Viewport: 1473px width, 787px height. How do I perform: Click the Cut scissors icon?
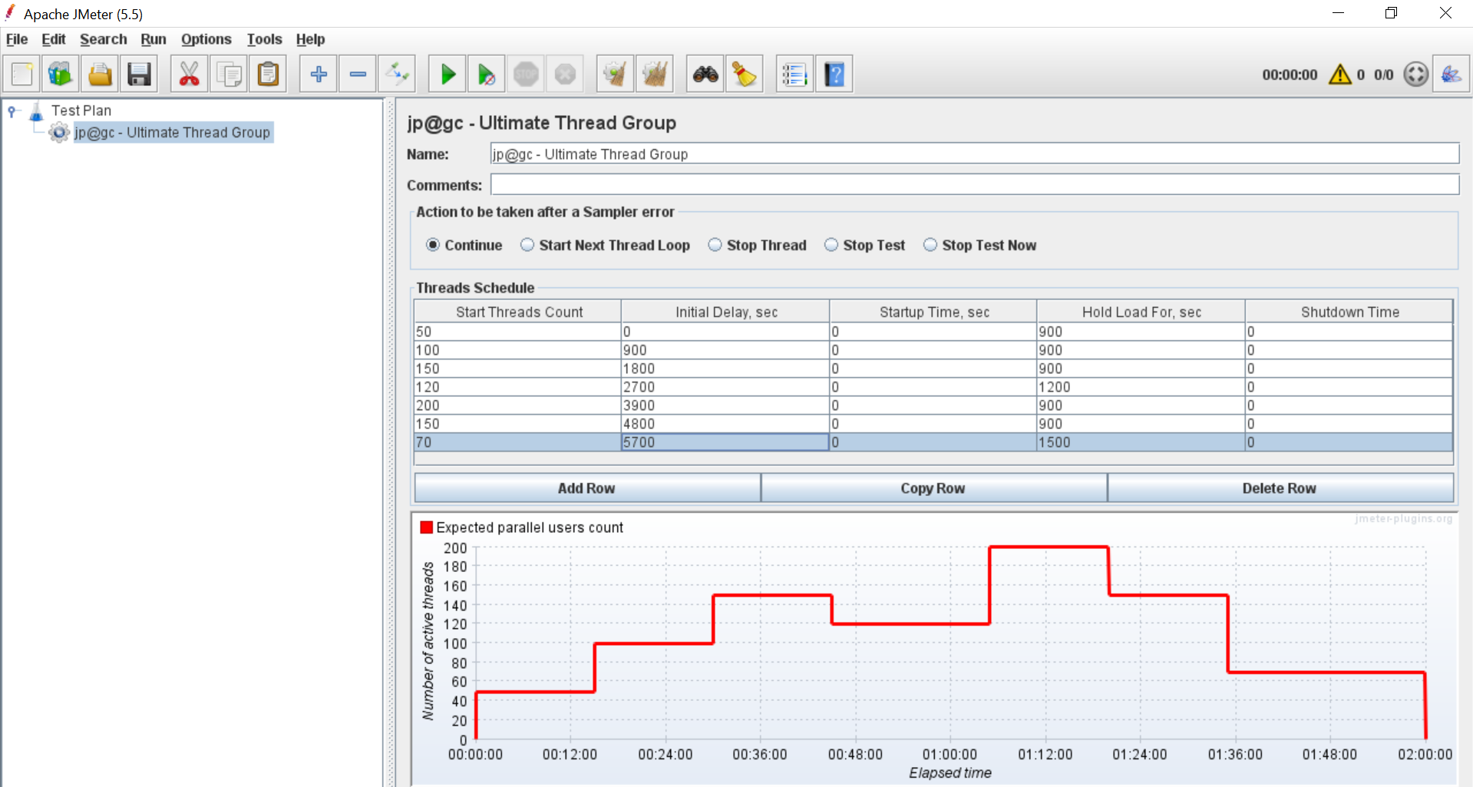[189, 74]
